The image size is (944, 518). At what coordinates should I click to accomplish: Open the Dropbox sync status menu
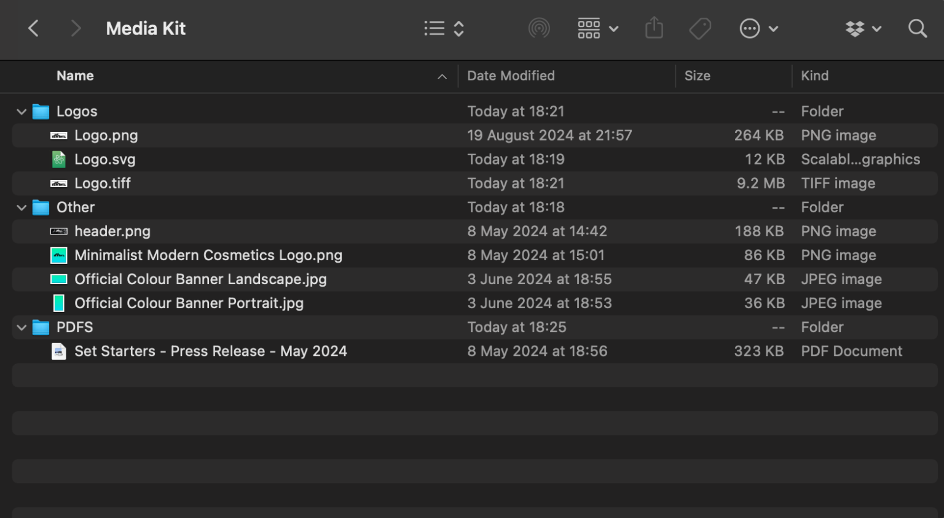click(x=863, y=28)
